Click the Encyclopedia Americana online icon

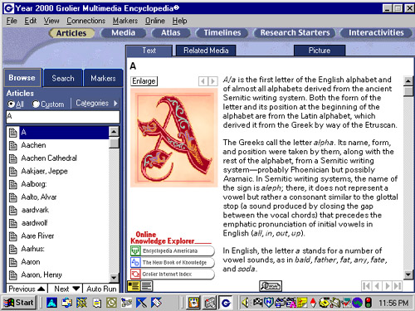[x=135, y=250]
